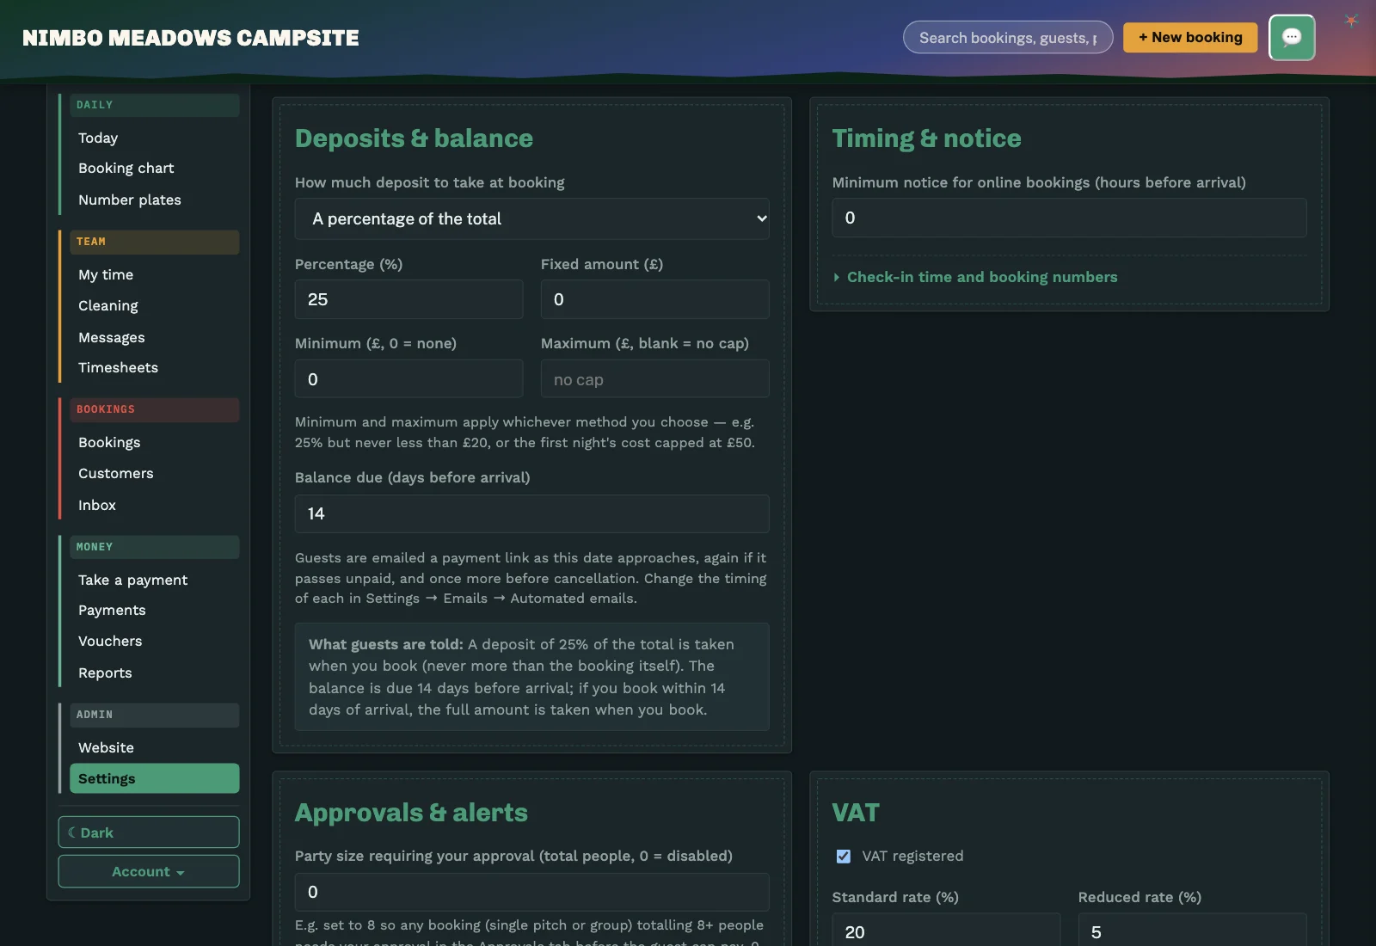1376x946 pixels.
Task: Toggle the VAT registered checkbox
Action: (x=843, y=856)
